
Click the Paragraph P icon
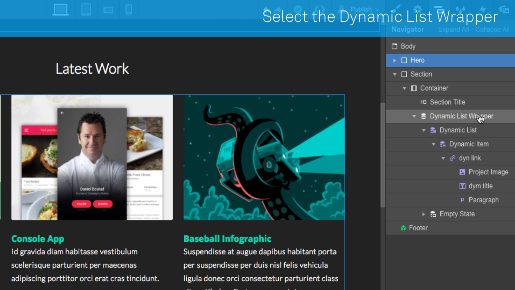click(x=462, y=200)
